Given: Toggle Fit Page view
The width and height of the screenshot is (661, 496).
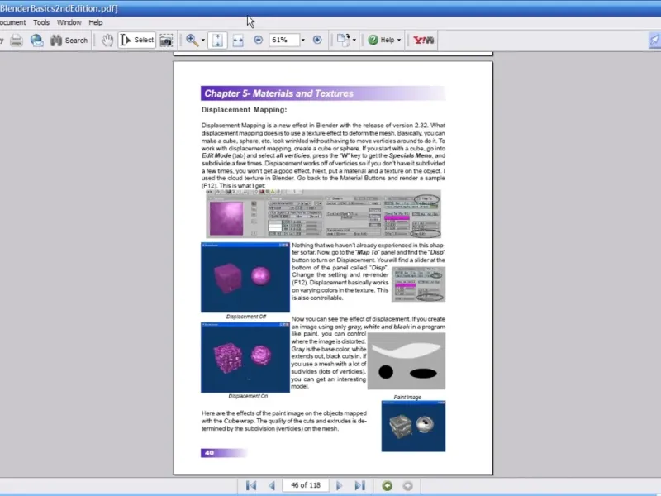Looking at the screenshot, I should coord(217,40).
